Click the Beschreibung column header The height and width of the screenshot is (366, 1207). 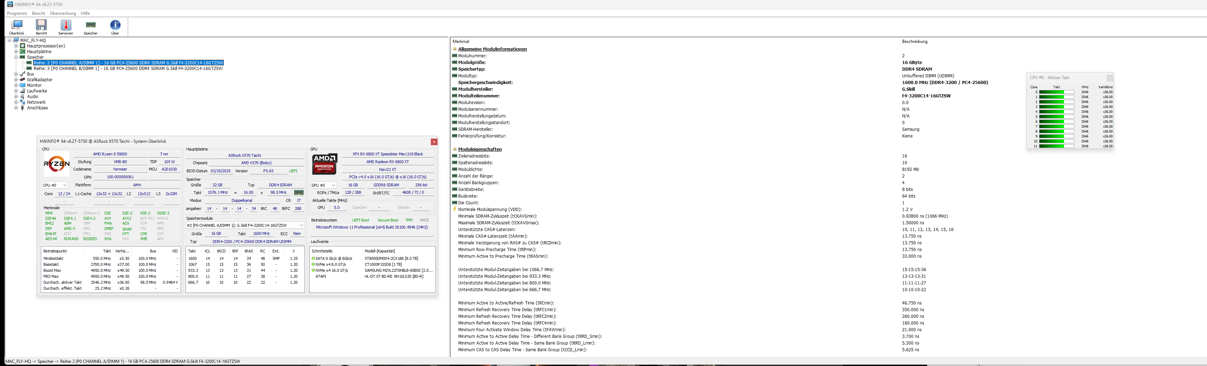coord(914,41)
